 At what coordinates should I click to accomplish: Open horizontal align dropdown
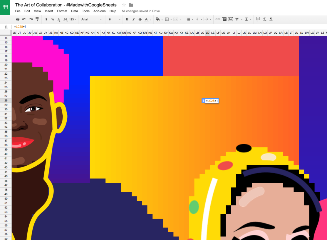[190, 19]
